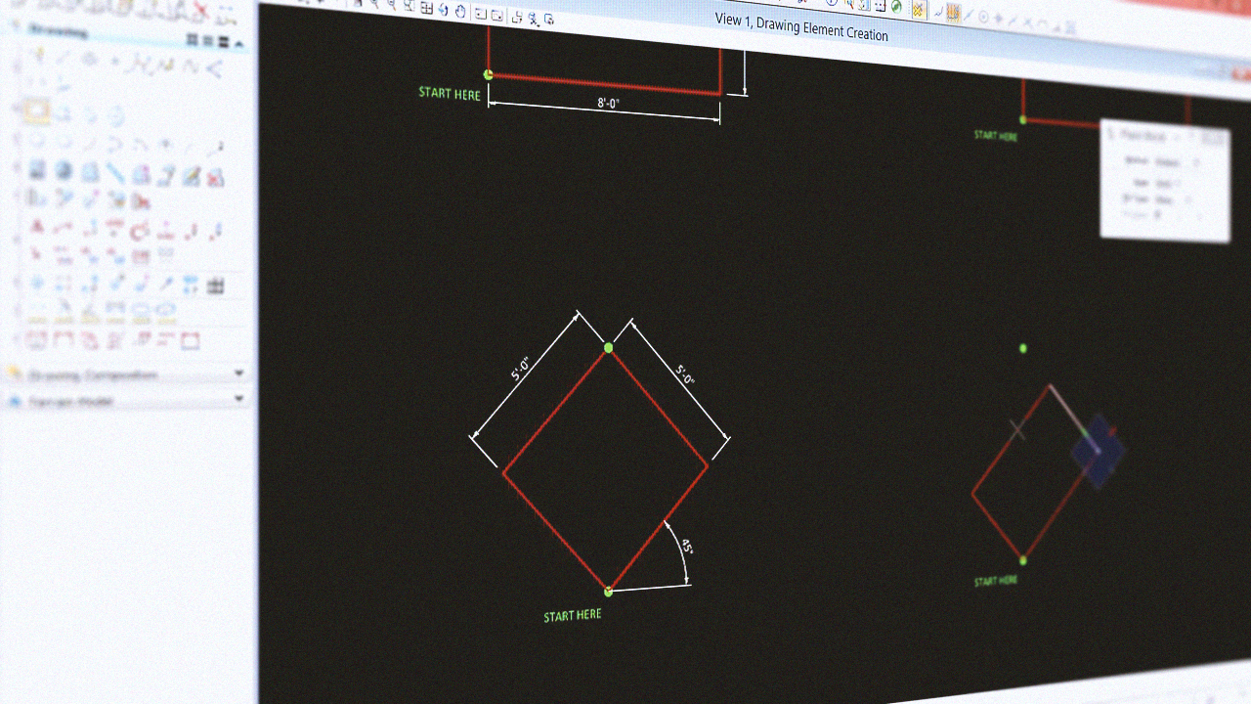Open the Area dropdown in Place Block dialog
The height and width of the screenshot is (704, 1251).
coord(1169,184)
